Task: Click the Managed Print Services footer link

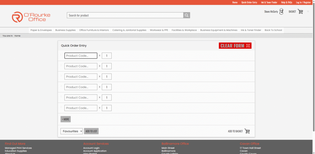Action: 18,148
